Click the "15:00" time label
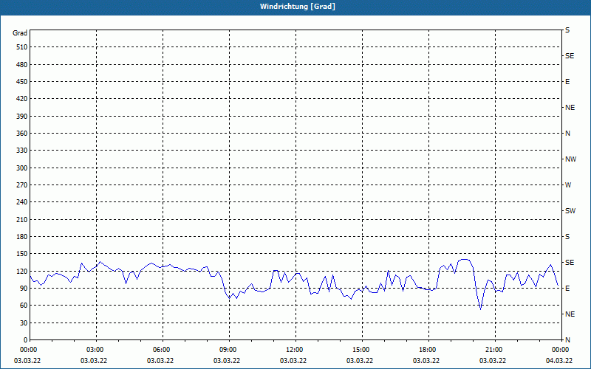This screenshot has height=369, width=591. click(x=362, y=350)
